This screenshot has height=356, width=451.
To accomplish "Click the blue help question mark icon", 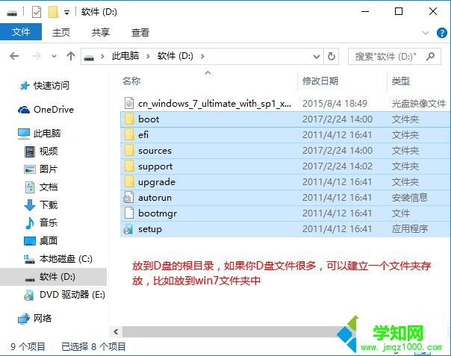I will 441,33.
